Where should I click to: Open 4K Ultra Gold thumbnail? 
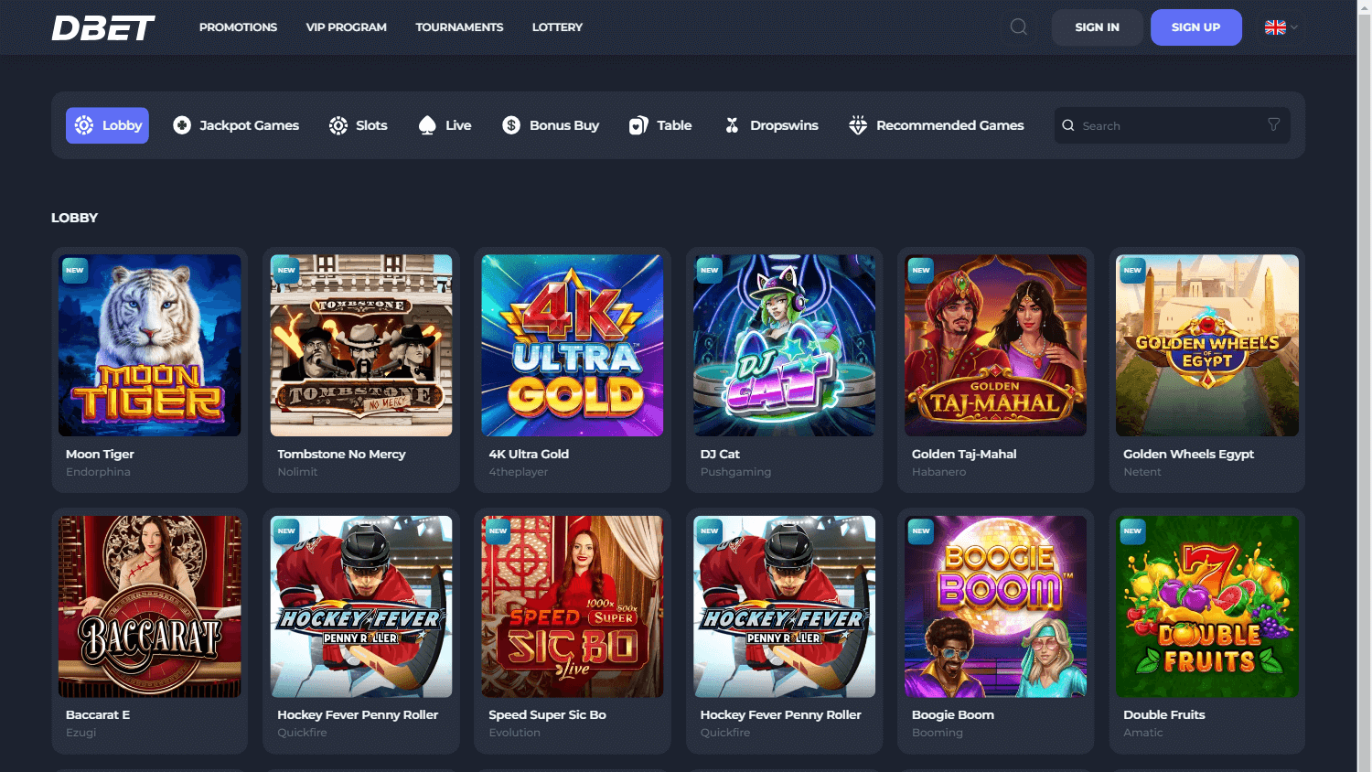tap(573, 345)
